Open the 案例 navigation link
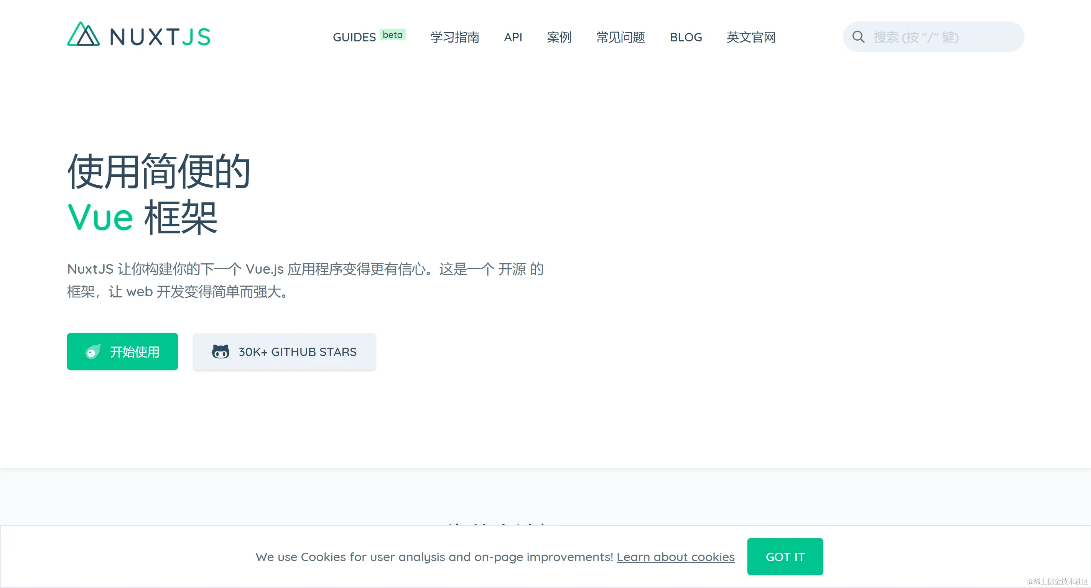This screenshot has width=1091, height=588. point(559,37)
